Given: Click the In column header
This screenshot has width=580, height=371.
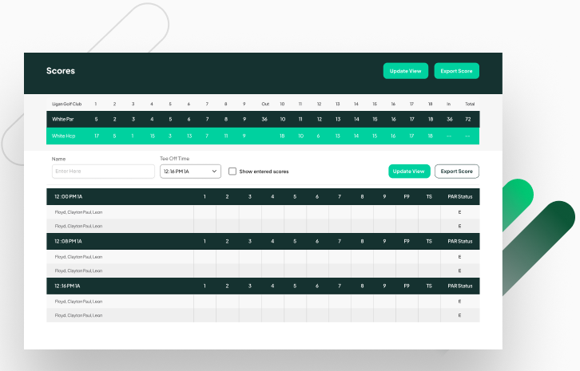Looking at the screenshot, I should tap(449, 105).
